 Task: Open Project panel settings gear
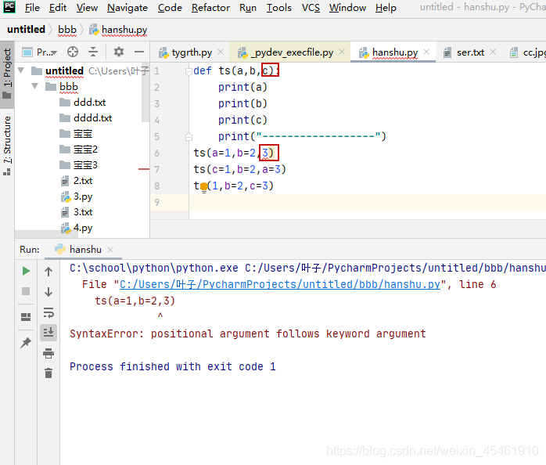pos(119,52)
